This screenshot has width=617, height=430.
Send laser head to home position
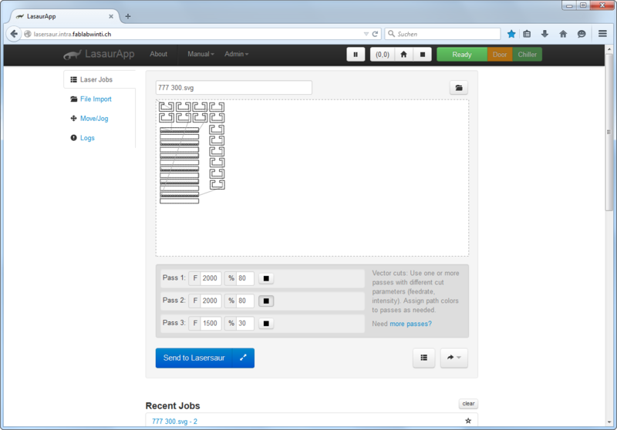click(x=403, y=55)
